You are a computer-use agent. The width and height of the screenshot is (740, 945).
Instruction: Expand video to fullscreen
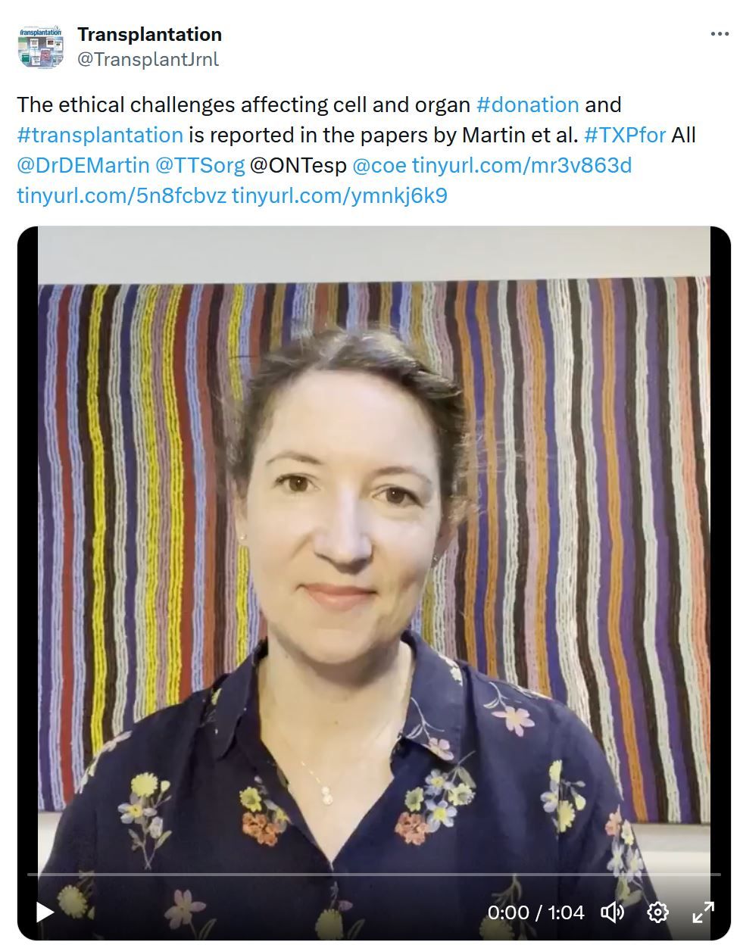click(704, 912)
